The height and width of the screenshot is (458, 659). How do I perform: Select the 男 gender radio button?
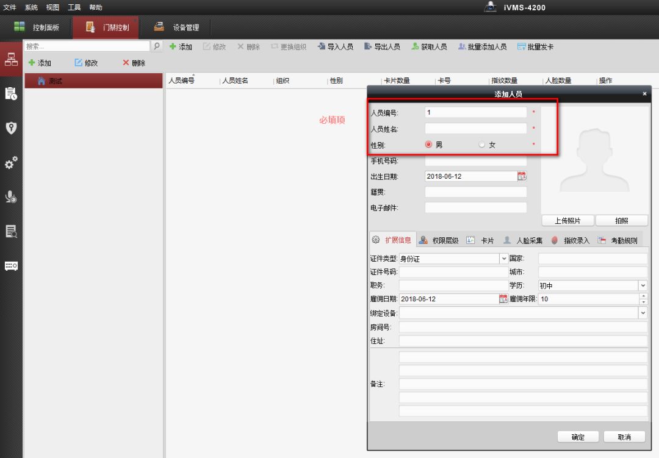(429, 145)
